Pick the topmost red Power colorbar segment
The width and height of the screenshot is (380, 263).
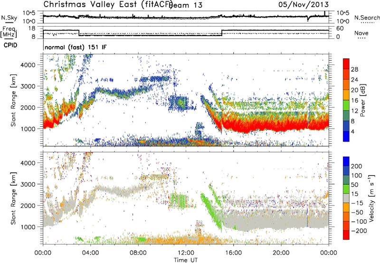tap(346, 64)
